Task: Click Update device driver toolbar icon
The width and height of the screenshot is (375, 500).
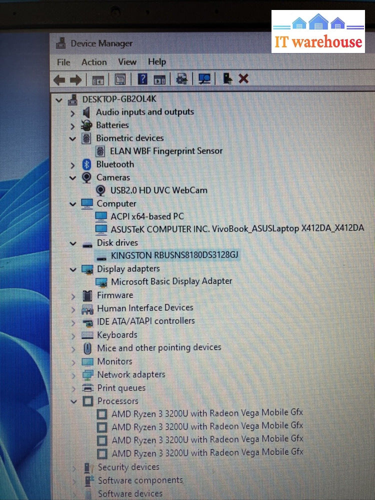Action: 181,79
